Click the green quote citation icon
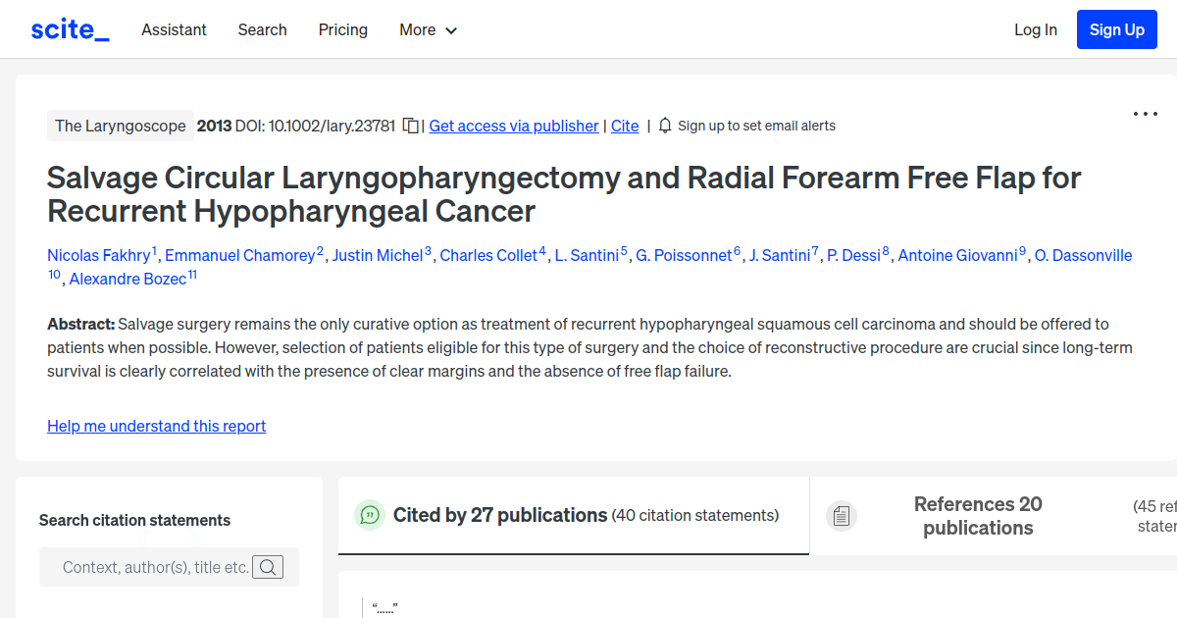 point(369,515)
